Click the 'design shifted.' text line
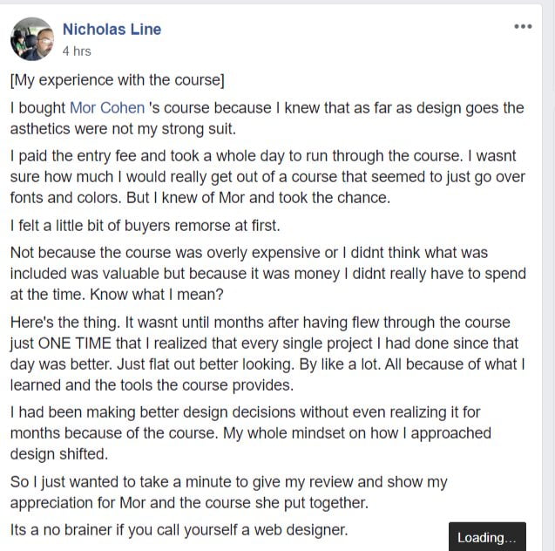 pyautogui.click(x=59, y=454)
